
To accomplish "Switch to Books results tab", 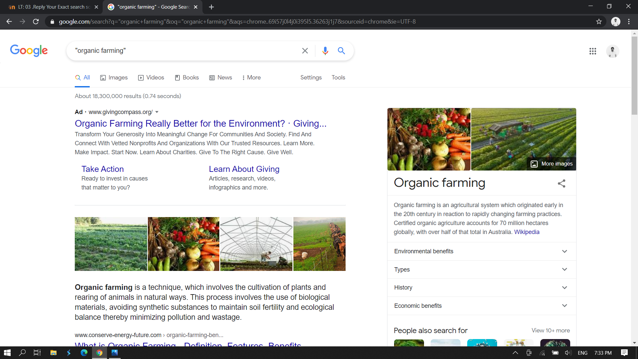I will 187,77.
